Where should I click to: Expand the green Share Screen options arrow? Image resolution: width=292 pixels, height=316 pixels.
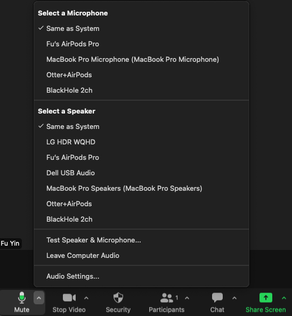click(x=284, y=298)
